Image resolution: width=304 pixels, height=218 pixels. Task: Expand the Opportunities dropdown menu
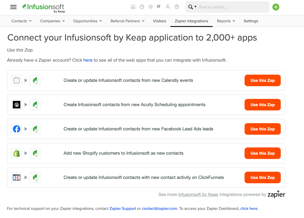(88, 21)
